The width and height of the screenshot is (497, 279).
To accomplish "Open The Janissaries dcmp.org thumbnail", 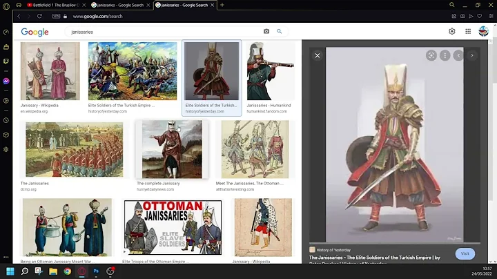I will (x=75, y=149).
